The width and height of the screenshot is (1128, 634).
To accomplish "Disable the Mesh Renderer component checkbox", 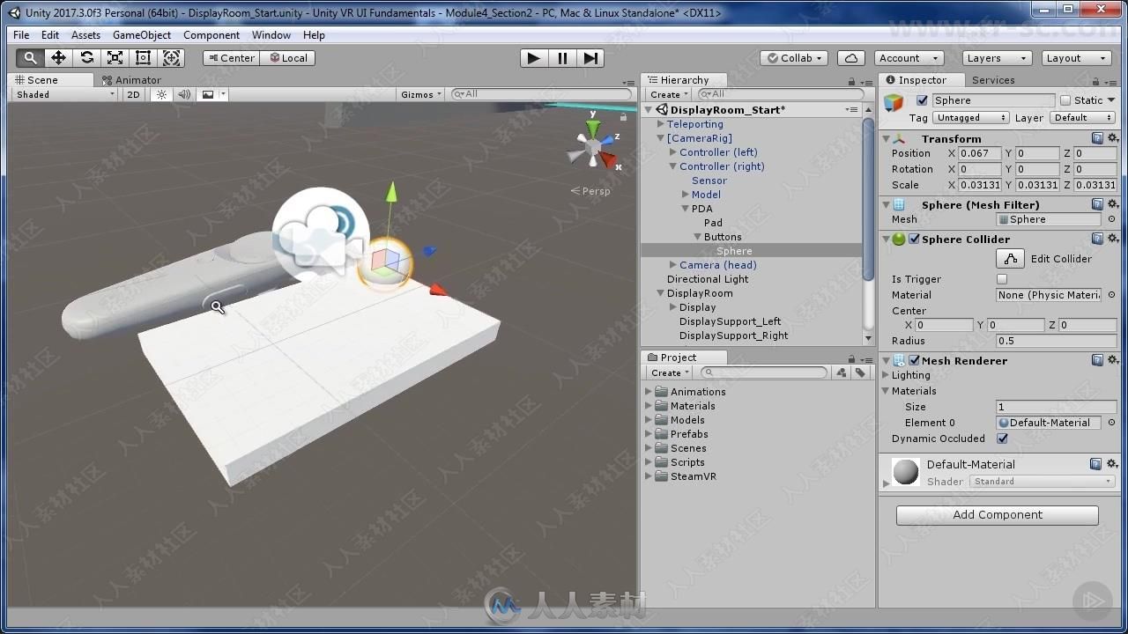I will [914, 360].
